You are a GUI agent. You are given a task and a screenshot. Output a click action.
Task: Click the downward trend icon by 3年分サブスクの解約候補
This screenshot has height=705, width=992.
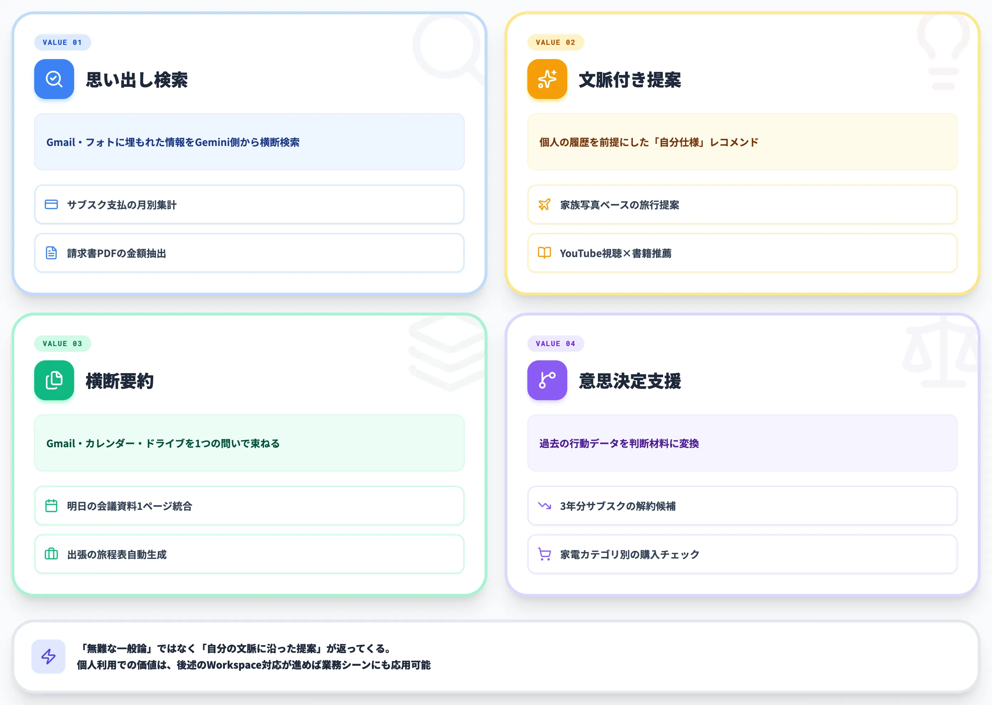coord(544,506)
